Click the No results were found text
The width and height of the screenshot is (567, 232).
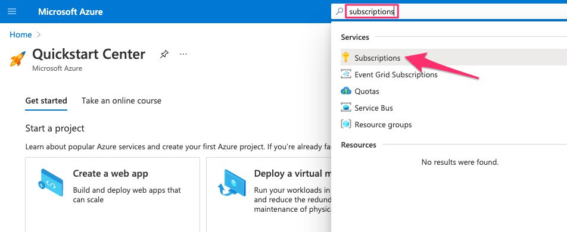460,162
